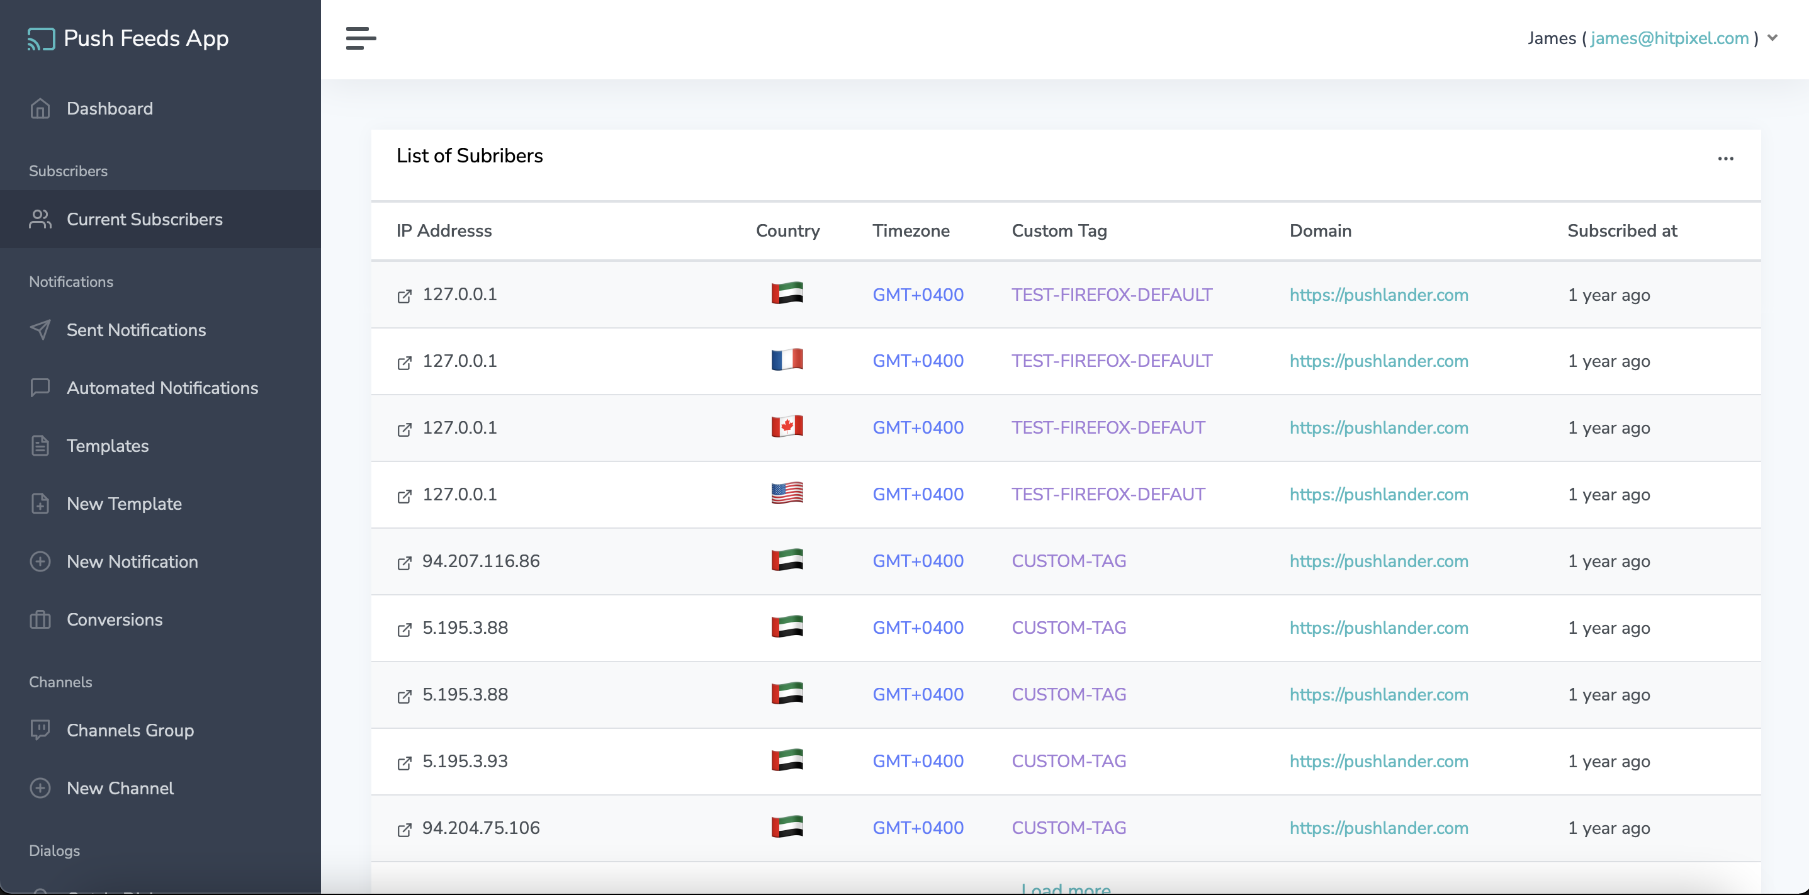The image size is (1809, 895).
Task: Click the Templates document icon
Action: coord(40,446)
